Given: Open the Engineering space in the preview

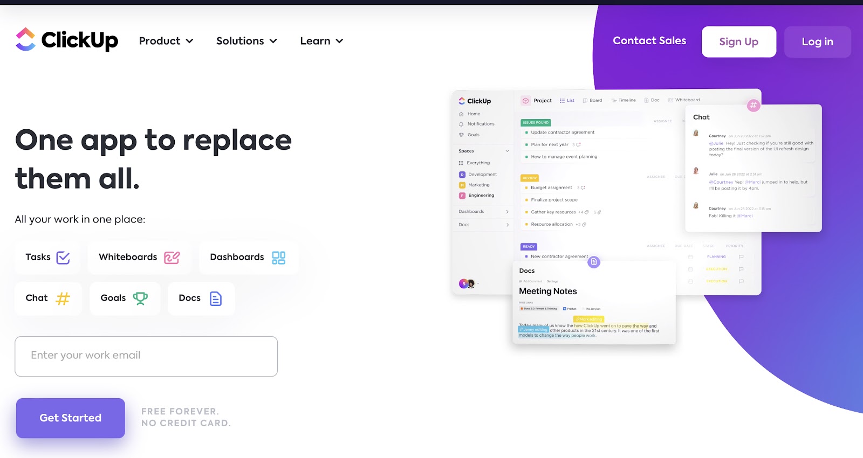Looking at the screenshot, I should click(477, 196).
